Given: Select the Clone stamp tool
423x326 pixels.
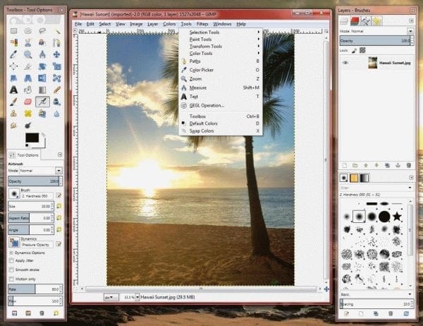Looking at the screenshot, I should (x=14, y=114).
